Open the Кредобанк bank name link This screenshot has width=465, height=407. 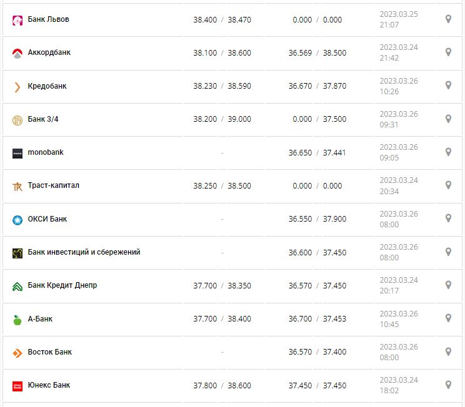point(47,86)
